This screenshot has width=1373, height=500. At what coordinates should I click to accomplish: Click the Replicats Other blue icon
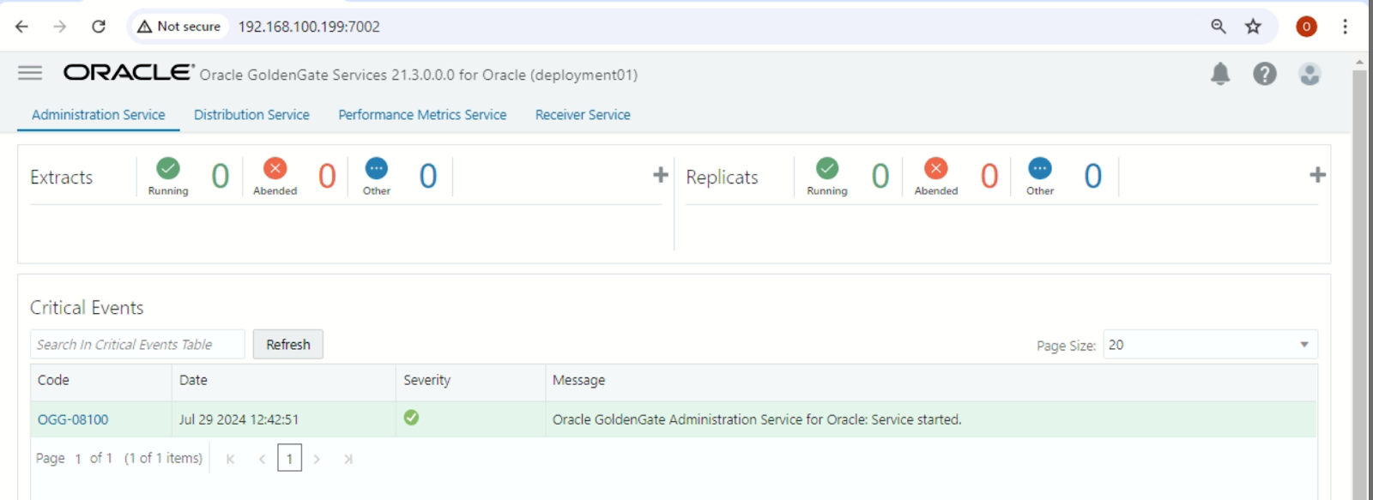point(1040,168)
